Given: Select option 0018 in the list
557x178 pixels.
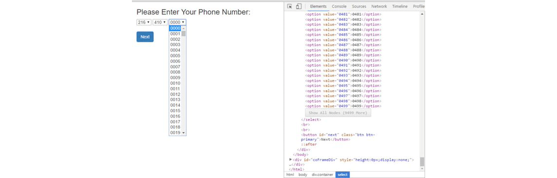Looking at the screenshot, I should click(175, 127).
